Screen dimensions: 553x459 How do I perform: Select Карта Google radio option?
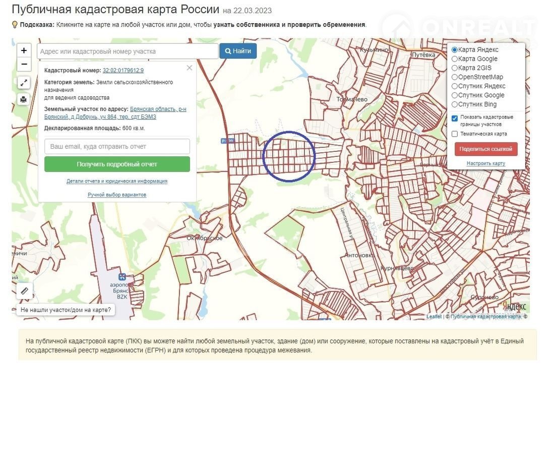[455, 59]
